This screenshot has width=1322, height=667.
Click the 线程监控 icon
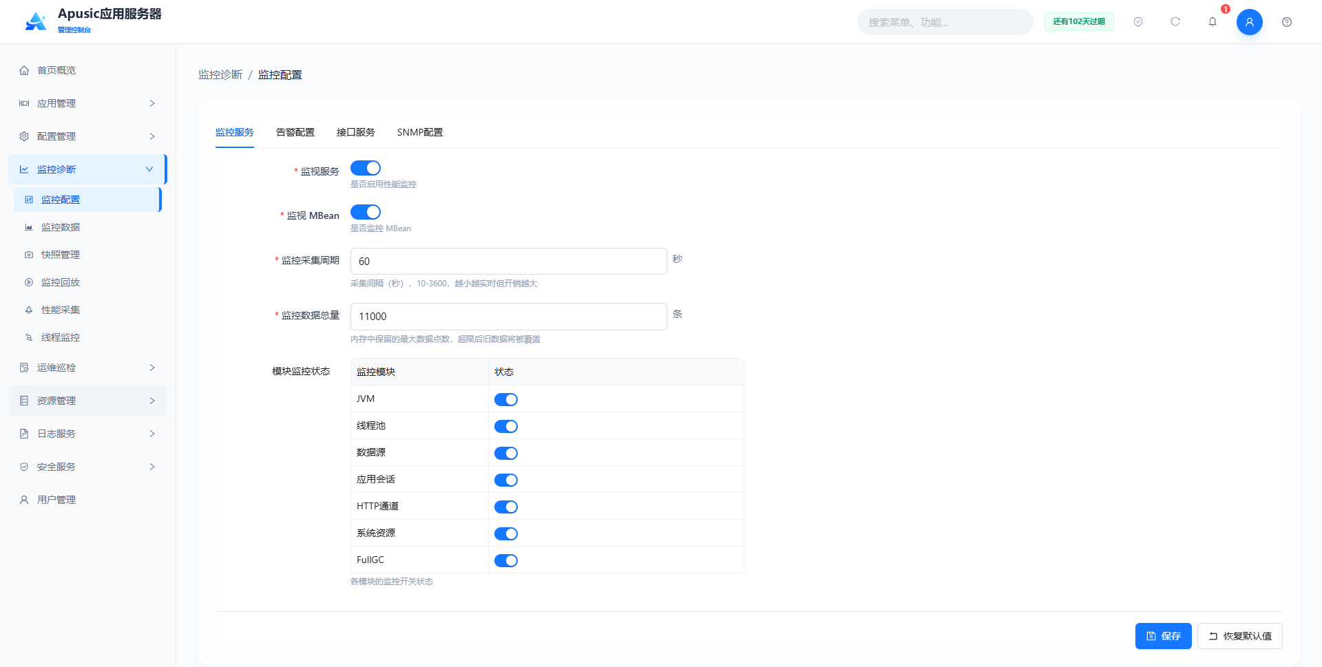[29, 337]
